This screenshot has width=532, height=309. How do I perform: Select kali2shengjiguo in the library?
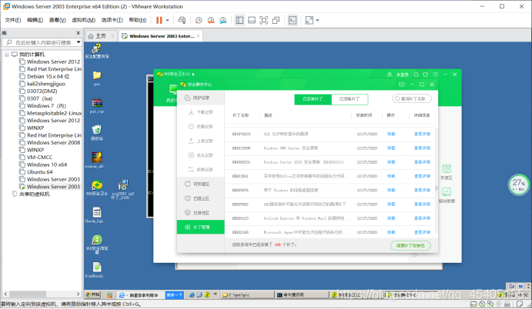pyautogui.click(x=46, y=84)
